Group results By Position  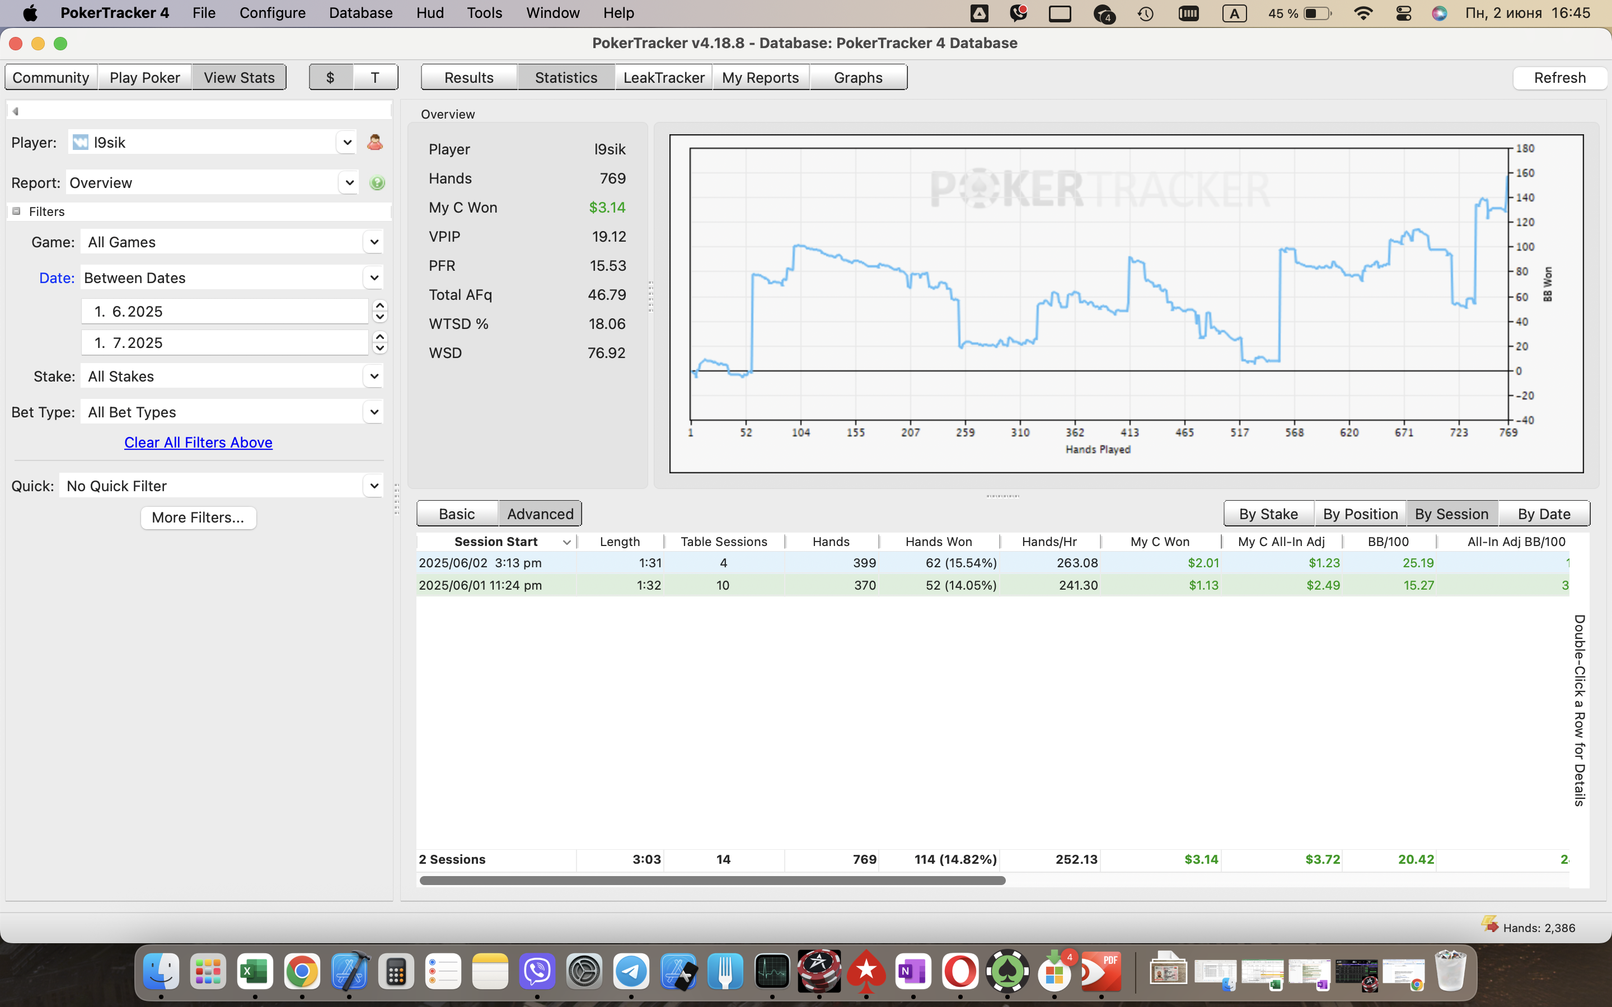(x=1360, y=514)
